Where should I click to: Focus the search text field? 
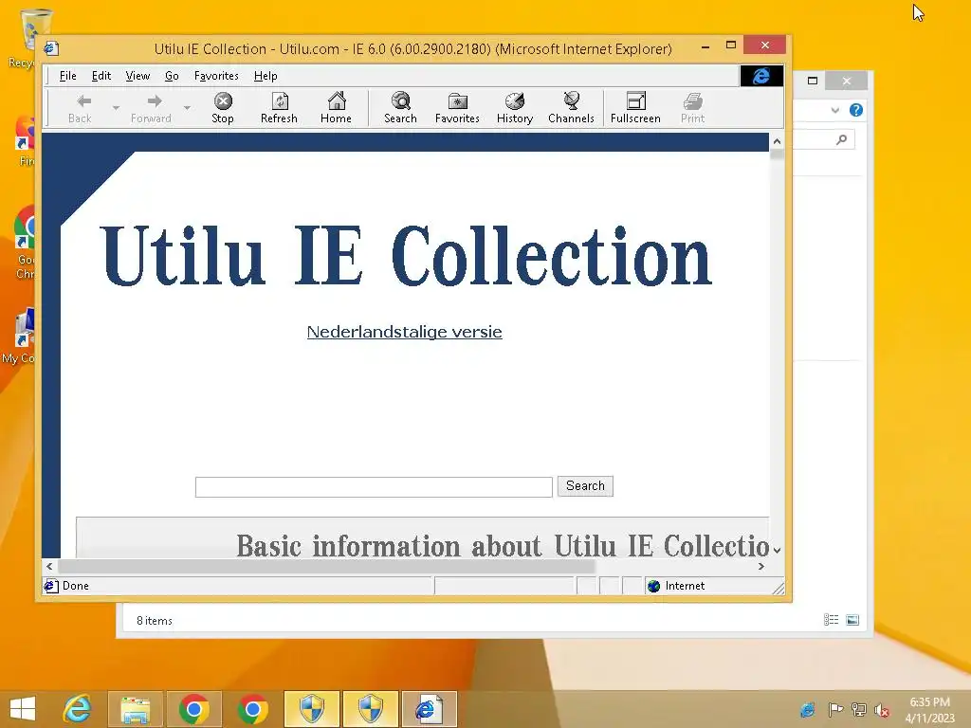[374, 487]
